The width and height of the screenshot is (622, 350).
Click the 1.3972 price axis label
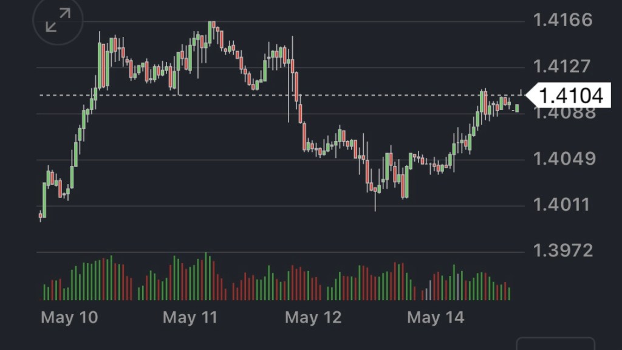(x=562, y=250)
